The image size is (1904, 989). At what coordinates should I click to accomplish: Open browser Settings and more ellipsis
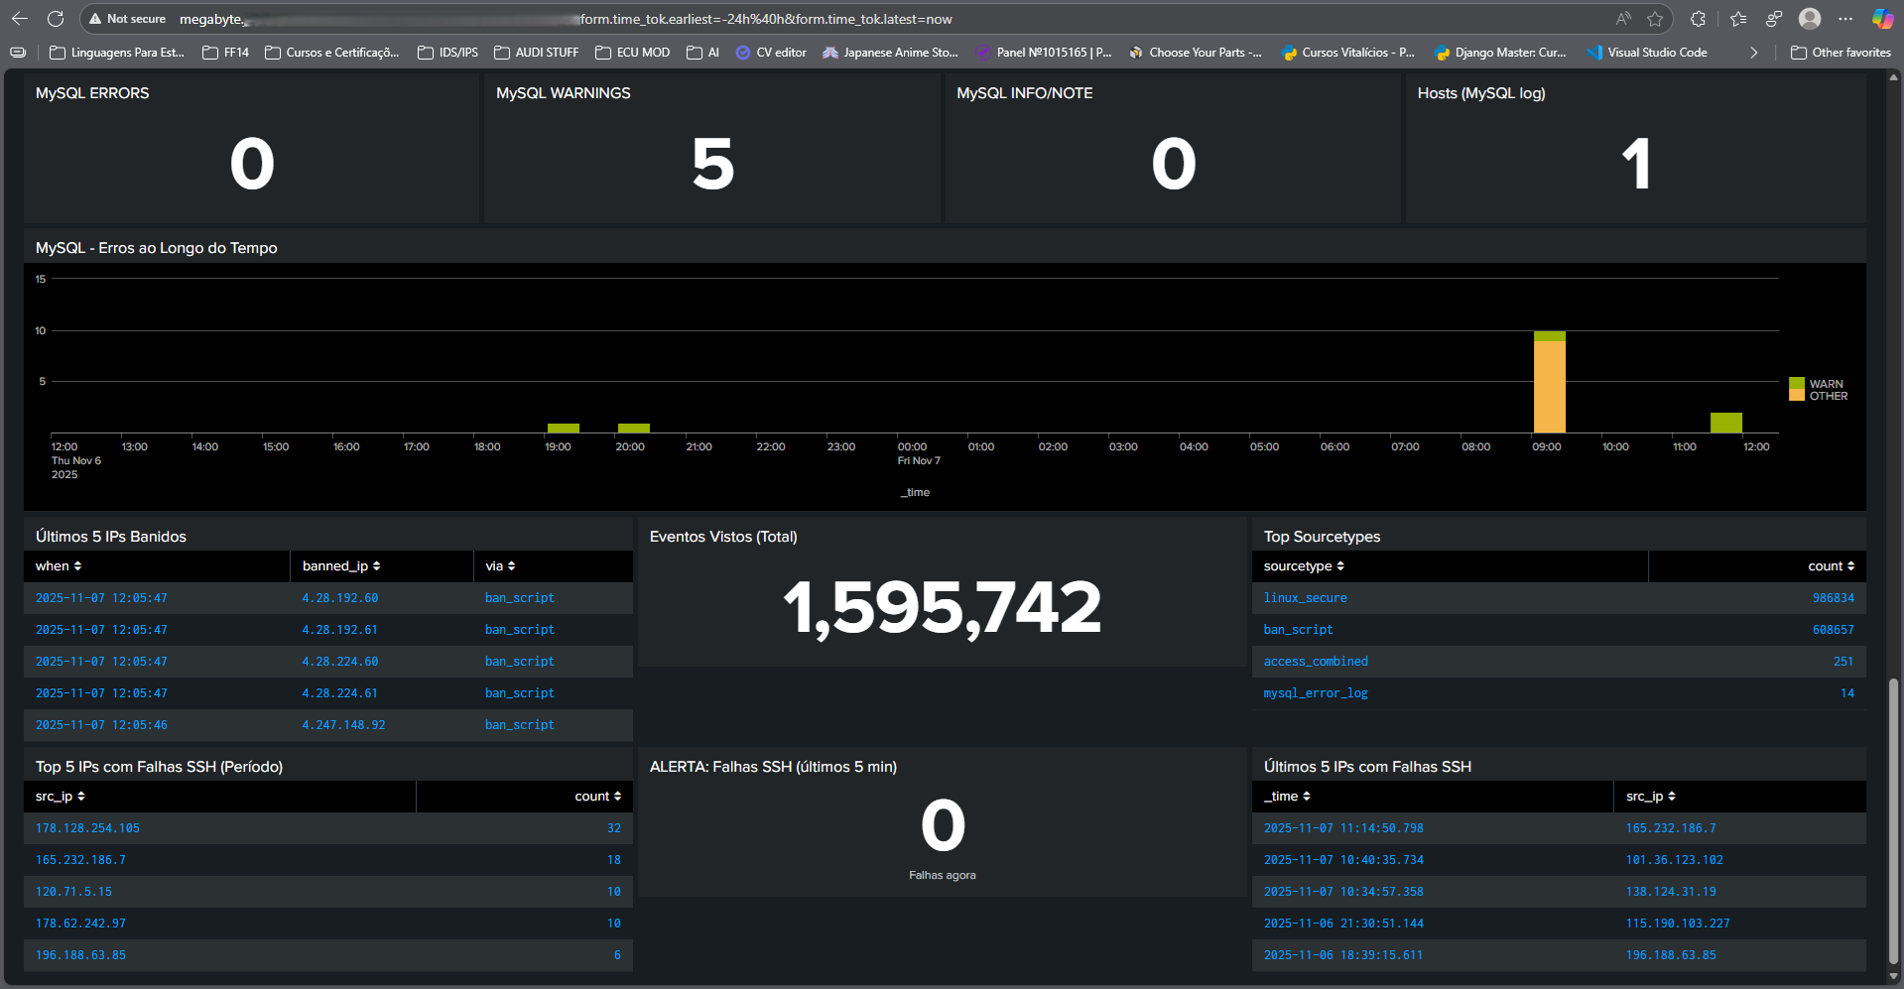pos(1845,19)
